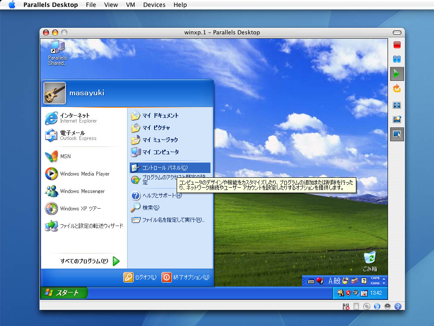Toggle the IME input mode 'A' button
Screen dimensions: 434x326
pos(331,281)
